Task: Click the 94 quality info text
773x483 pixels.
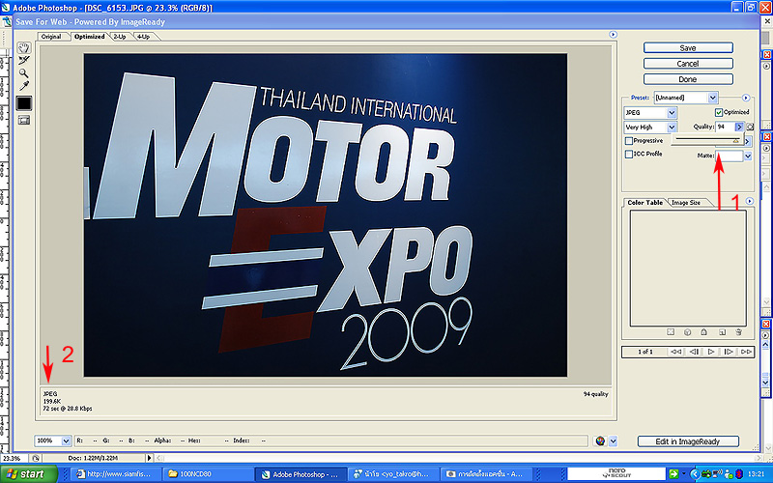Action: pyautogui.click(x=596, y=394)
